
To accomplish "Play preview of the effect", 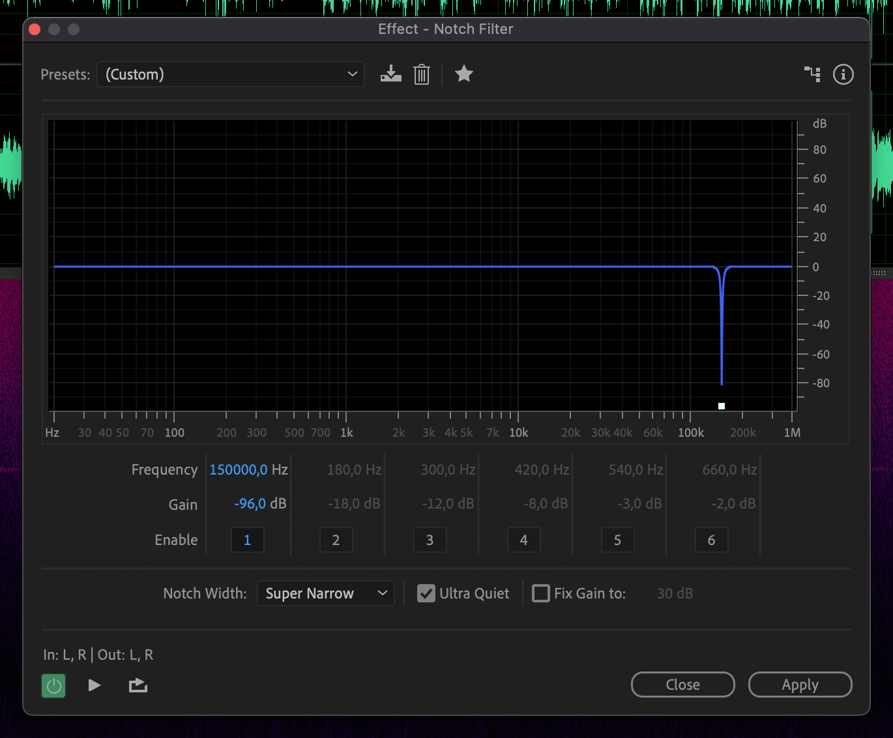I will pos(95,685).
